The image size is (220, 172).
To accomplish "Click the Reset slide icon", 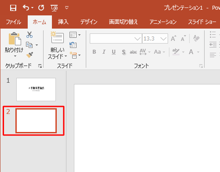I will click(73, 45).
